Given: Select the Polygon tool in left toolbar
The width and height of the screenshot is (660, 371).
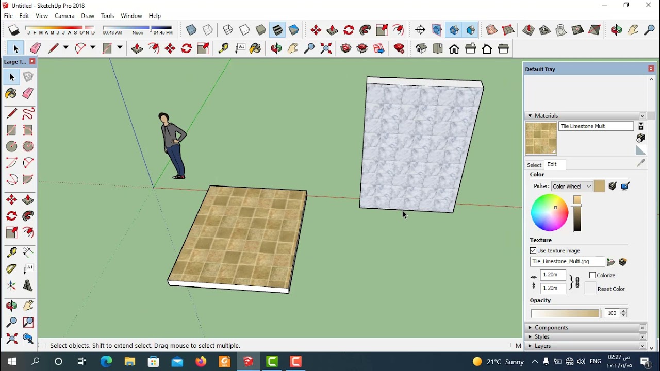Looking at the screenshot, I should (28, 146).
